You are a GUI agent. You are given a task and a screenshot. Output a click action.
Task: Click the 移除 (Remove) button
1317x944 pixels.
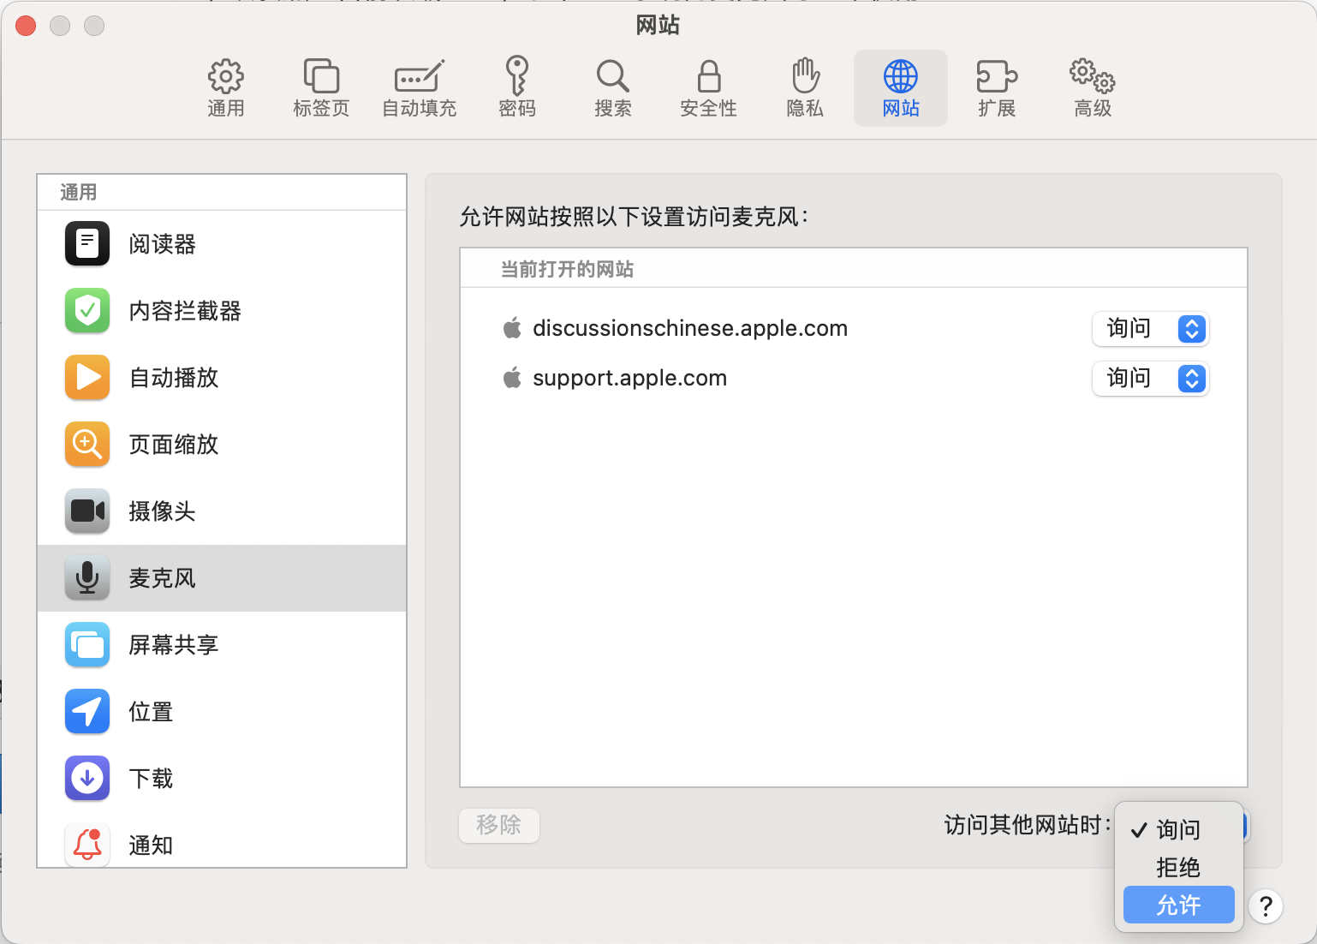499,825
